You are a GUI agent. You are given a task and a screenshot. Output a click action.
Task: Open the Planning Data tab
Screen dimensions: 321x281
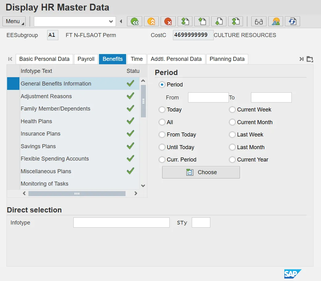click(227, 59)
